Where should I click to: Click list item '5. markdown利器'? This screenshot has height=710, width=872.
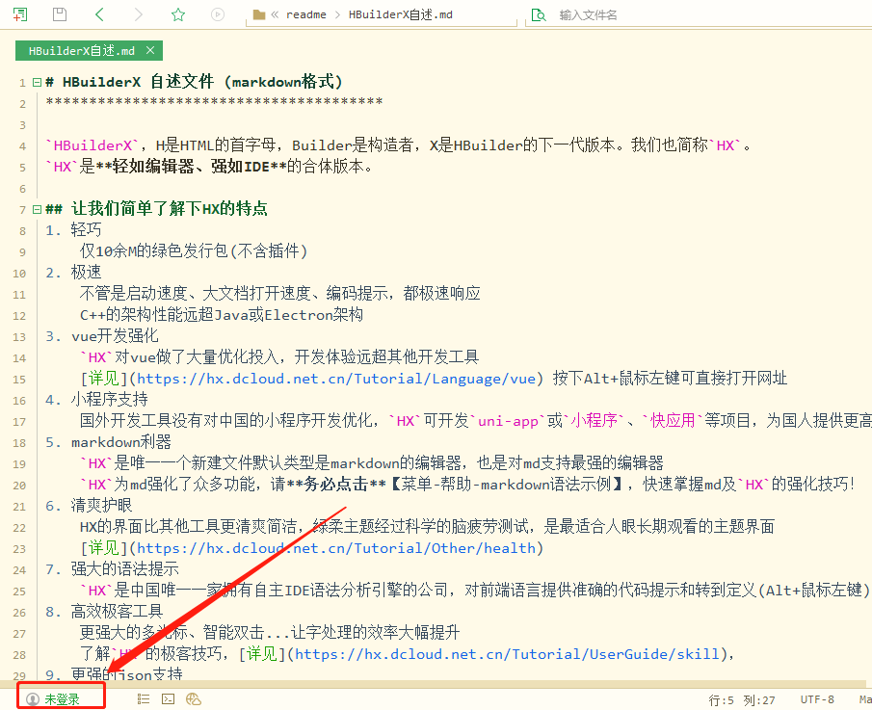coord(109,441)
